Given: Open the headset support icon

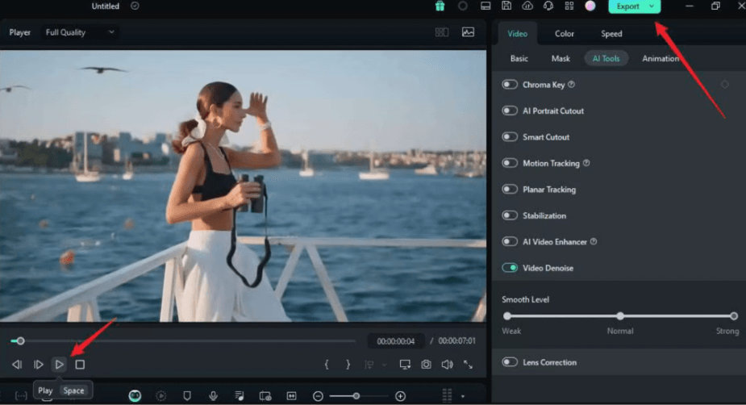Looking at the screenshot, I should pos(548,6).
